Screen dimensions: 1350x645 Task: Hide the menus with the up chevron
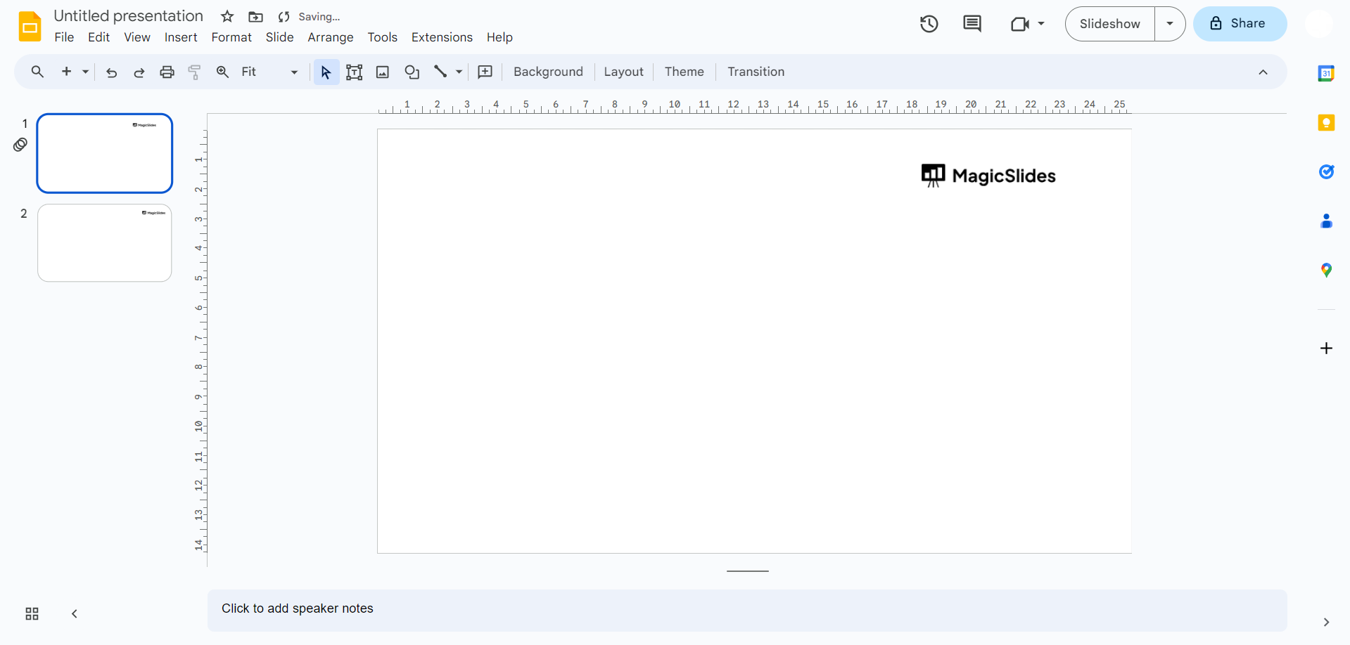coord(1263,72)
